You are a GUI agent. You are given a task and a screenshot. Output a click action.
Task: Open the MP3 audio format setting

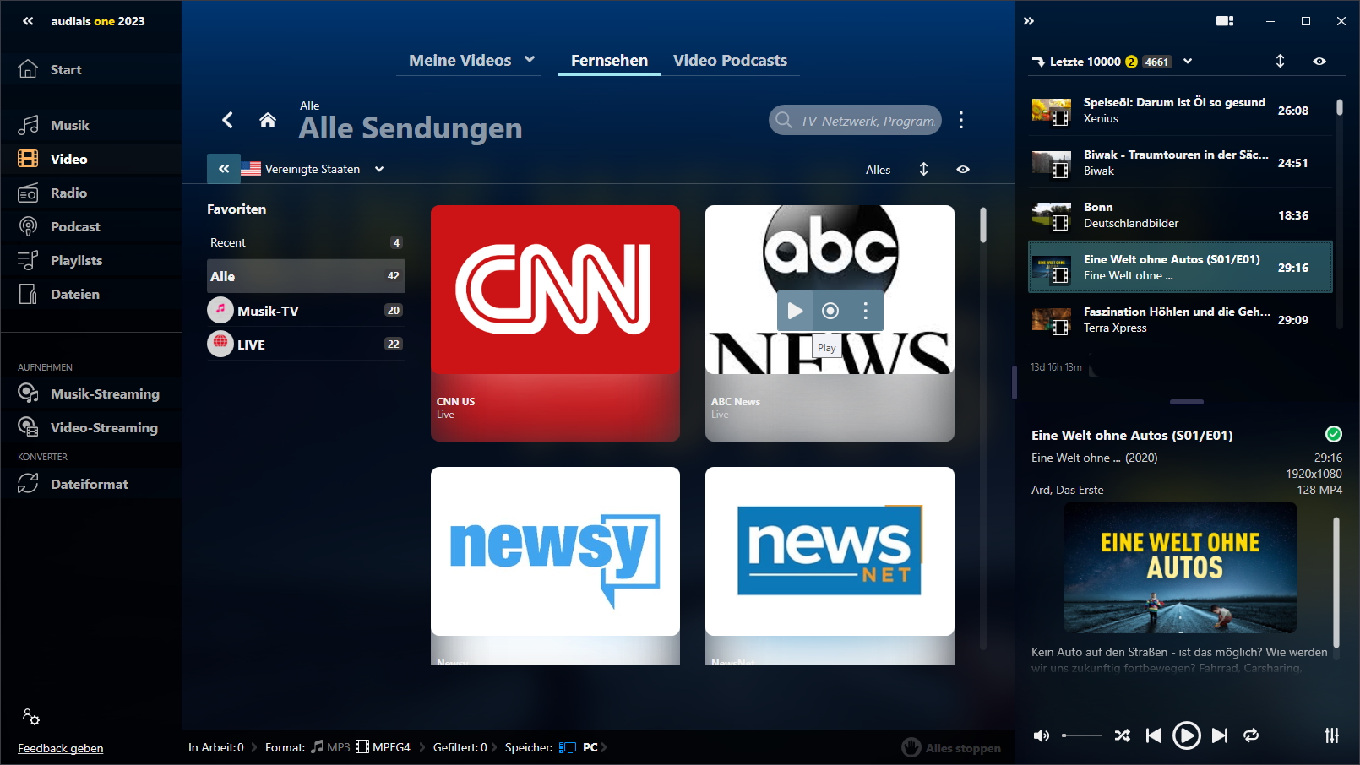[x=330, y=747]
